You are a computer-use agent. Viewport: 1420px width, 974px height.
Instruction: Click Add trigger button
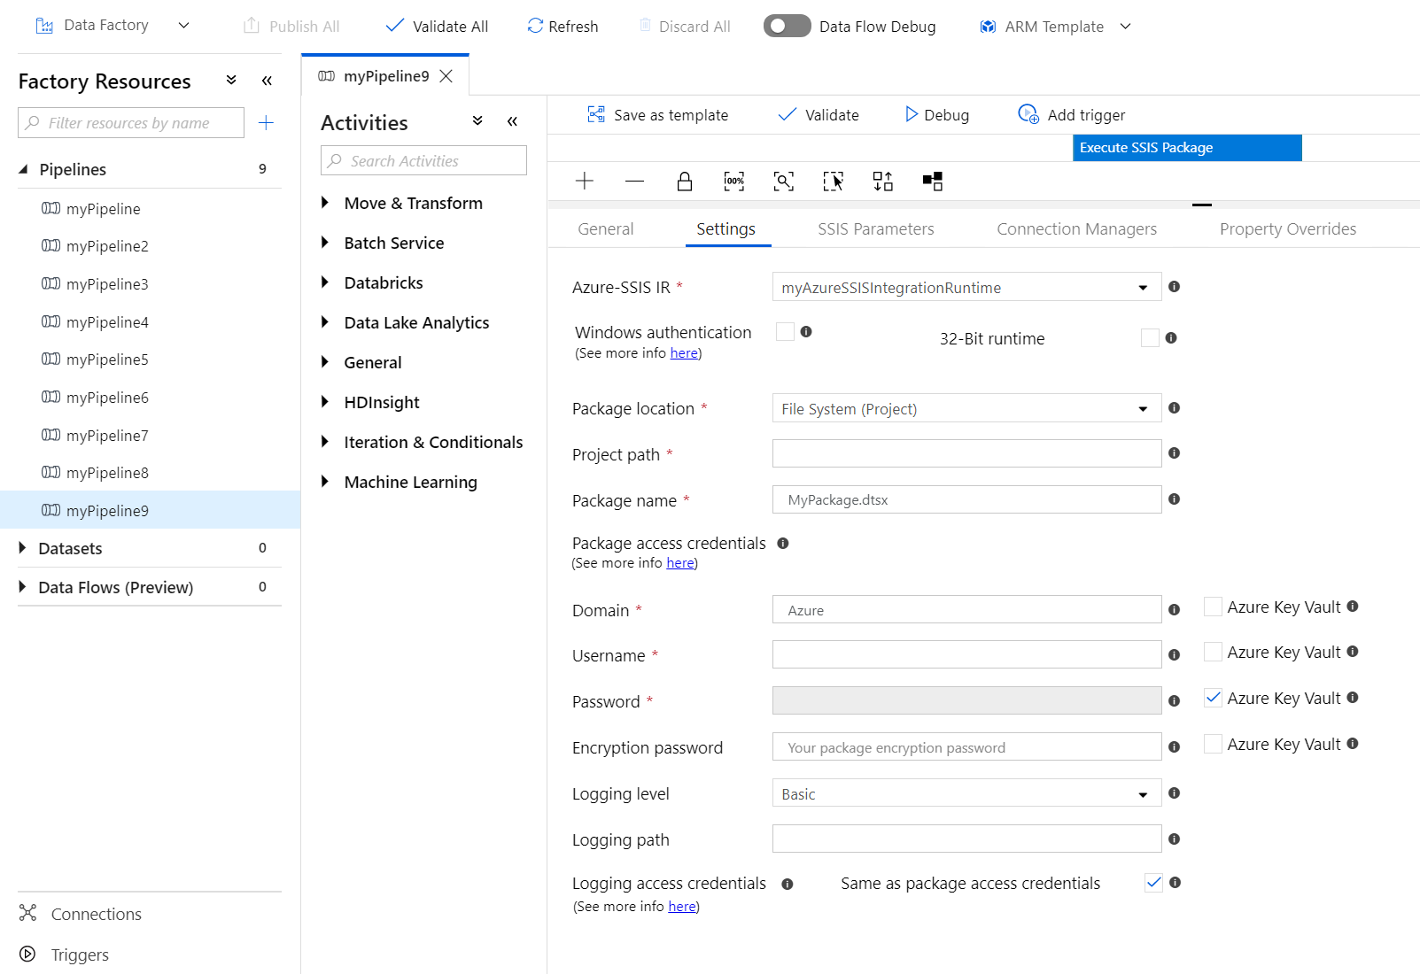point(1072,115)
